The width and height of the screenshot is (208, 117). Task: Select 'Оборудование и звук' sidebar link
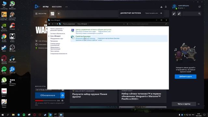click(57, 39)
